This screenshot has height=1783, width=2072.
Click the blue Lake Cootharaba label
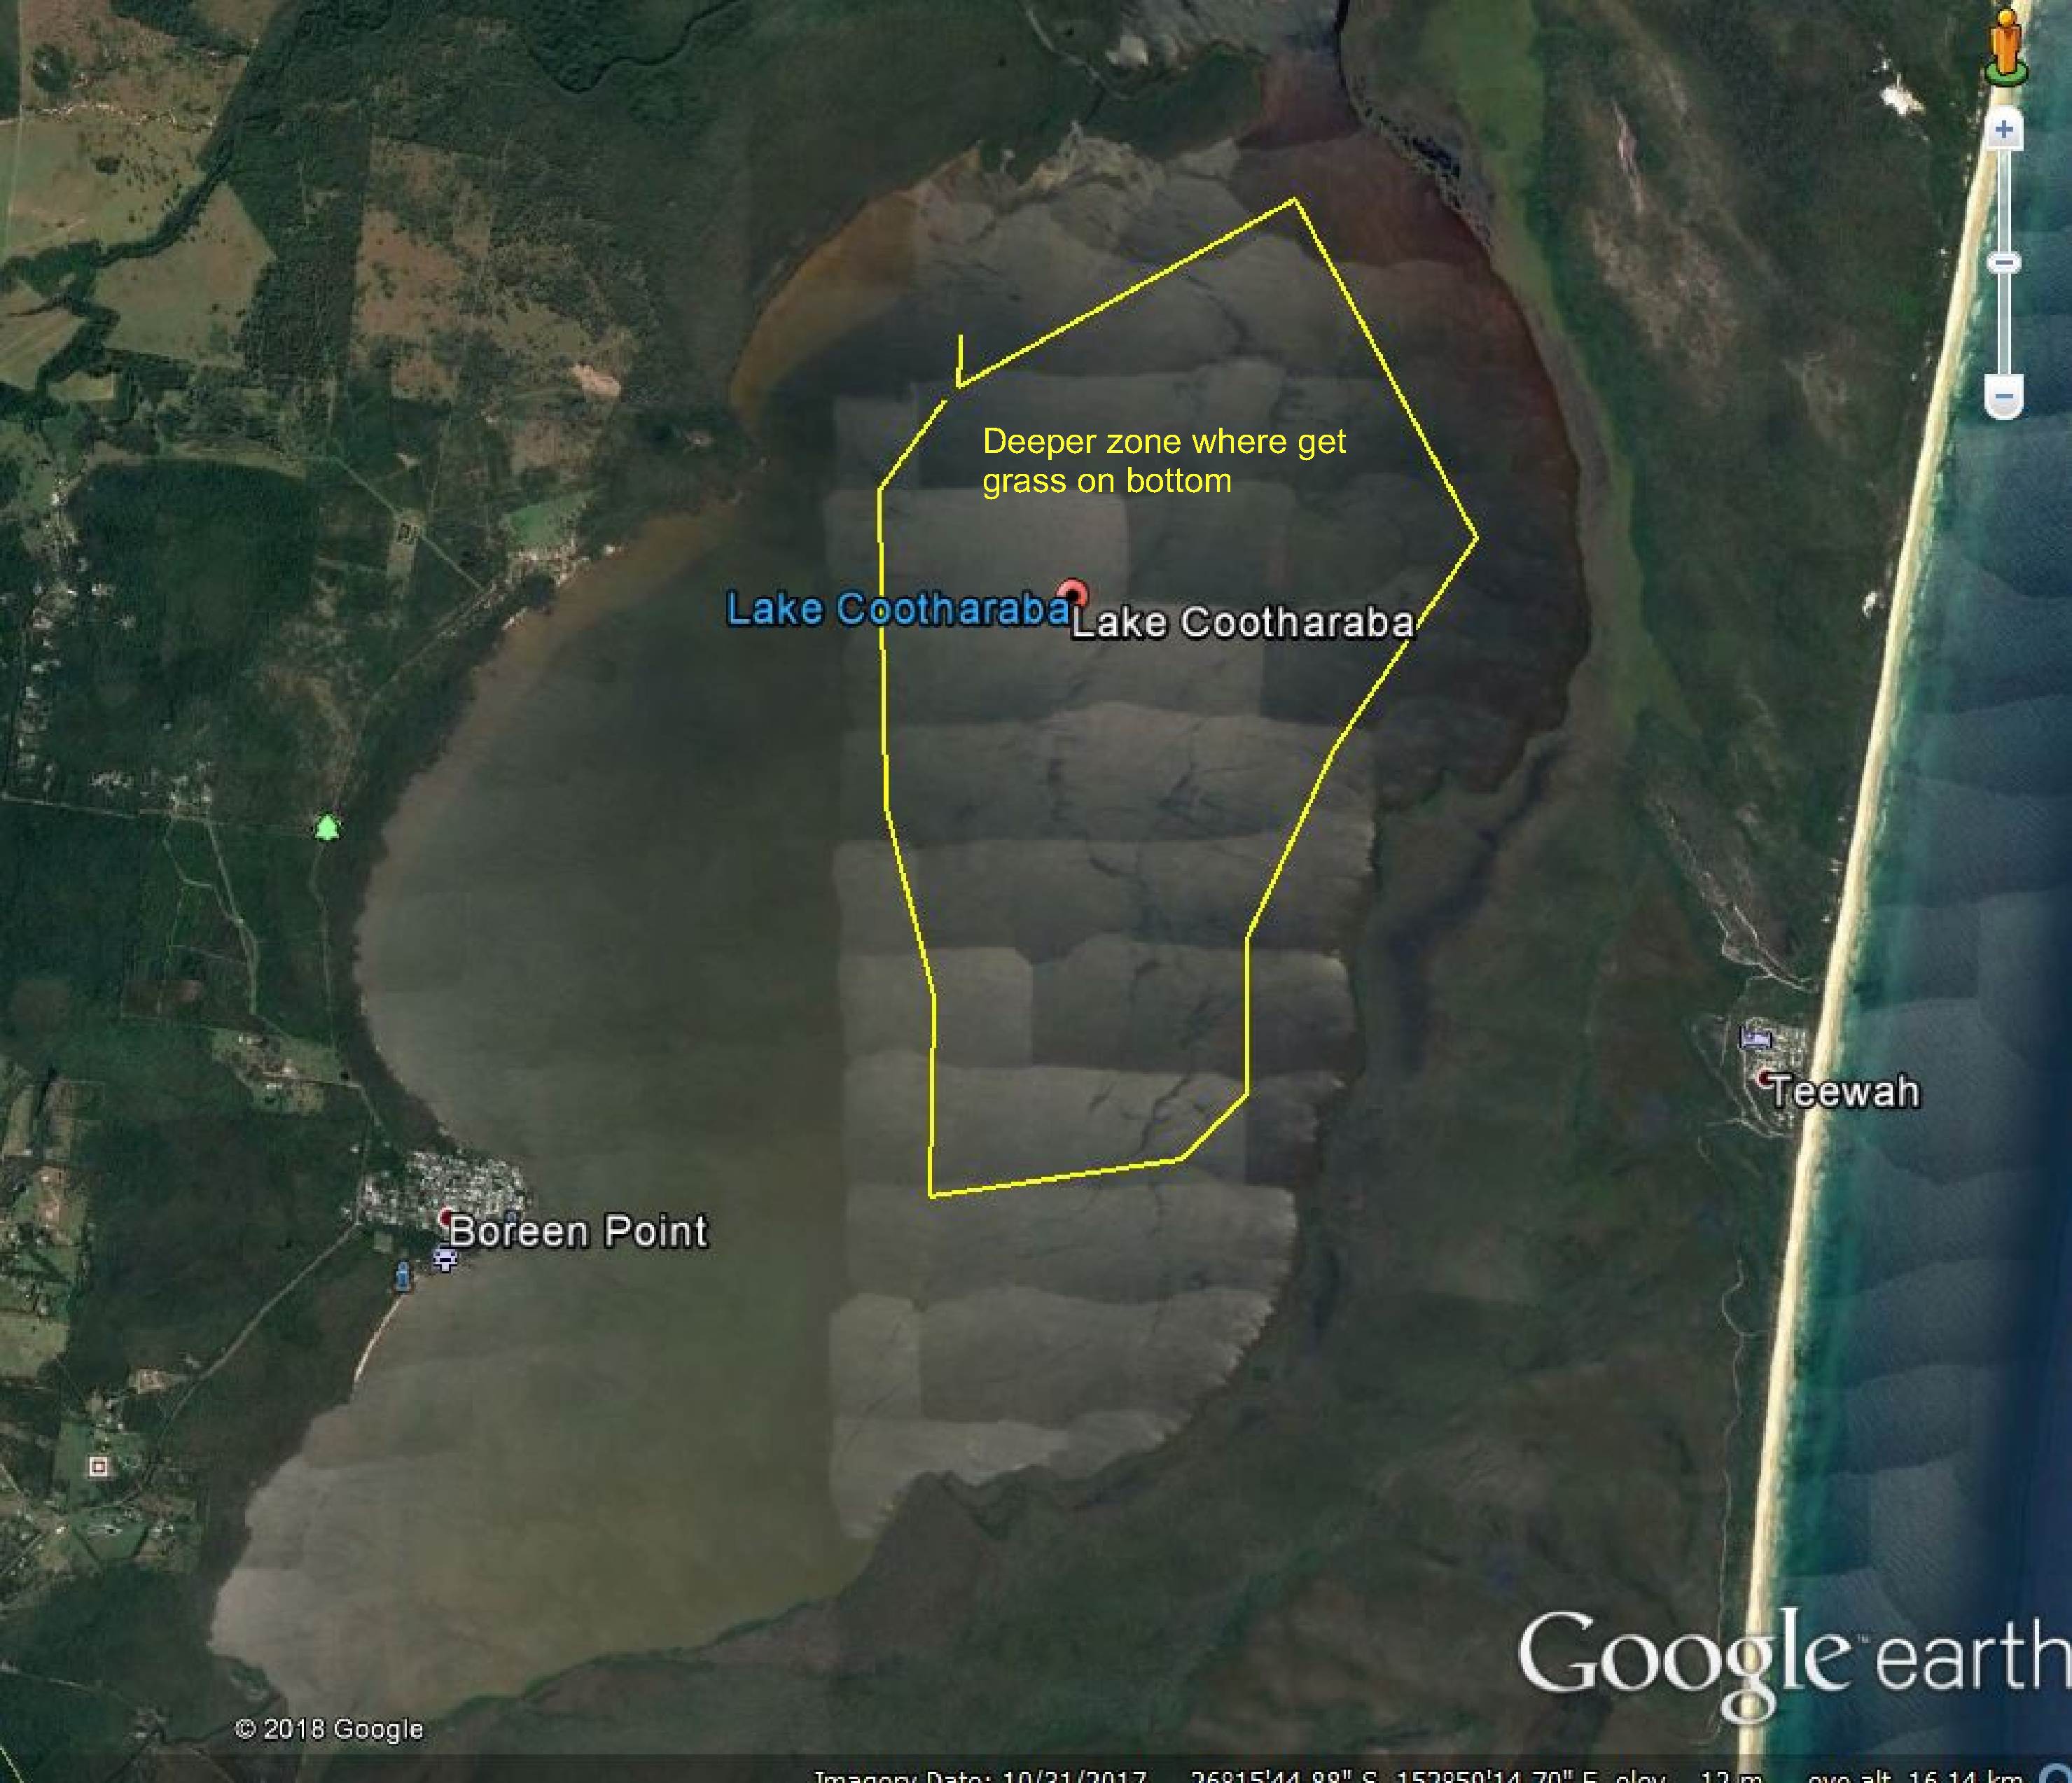pos(896,608)
